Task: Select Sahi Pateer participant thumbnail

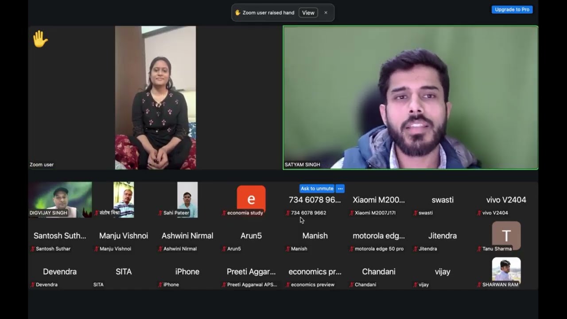Action: pos(187,200)
